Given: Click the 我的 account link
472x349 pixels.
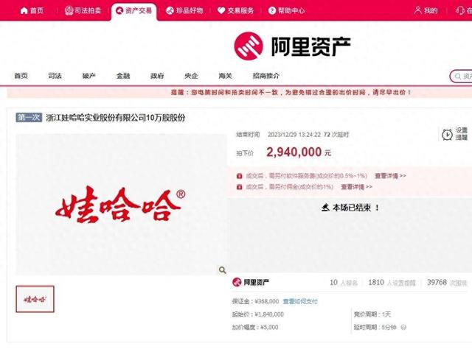Looking at the screenshot, I should [426, 11].
